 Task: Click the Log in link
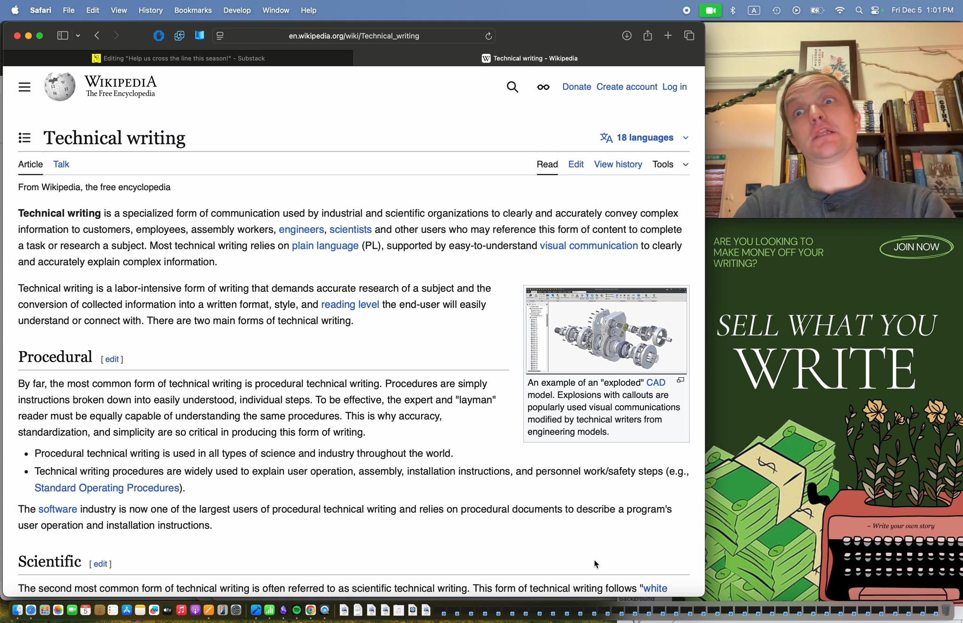pos(674,87)
